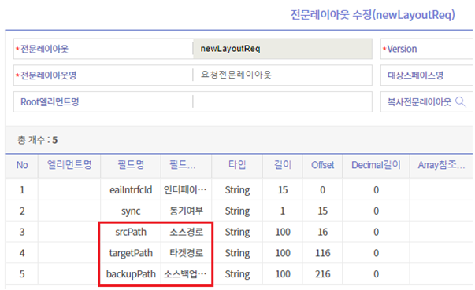Image resolution: width=475 pixels, height=290 pixels.
Task: Select the 필드명 column header
Action: point(131,165)
